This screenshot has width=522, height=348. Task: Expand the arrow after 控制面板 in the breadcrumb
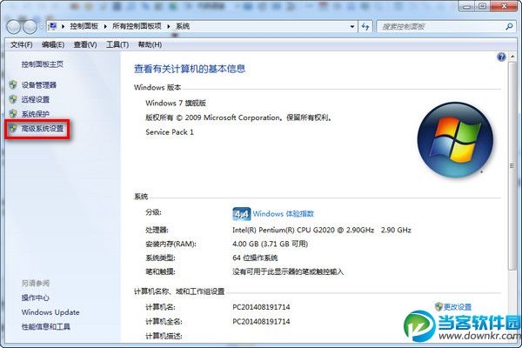[105, 27]
